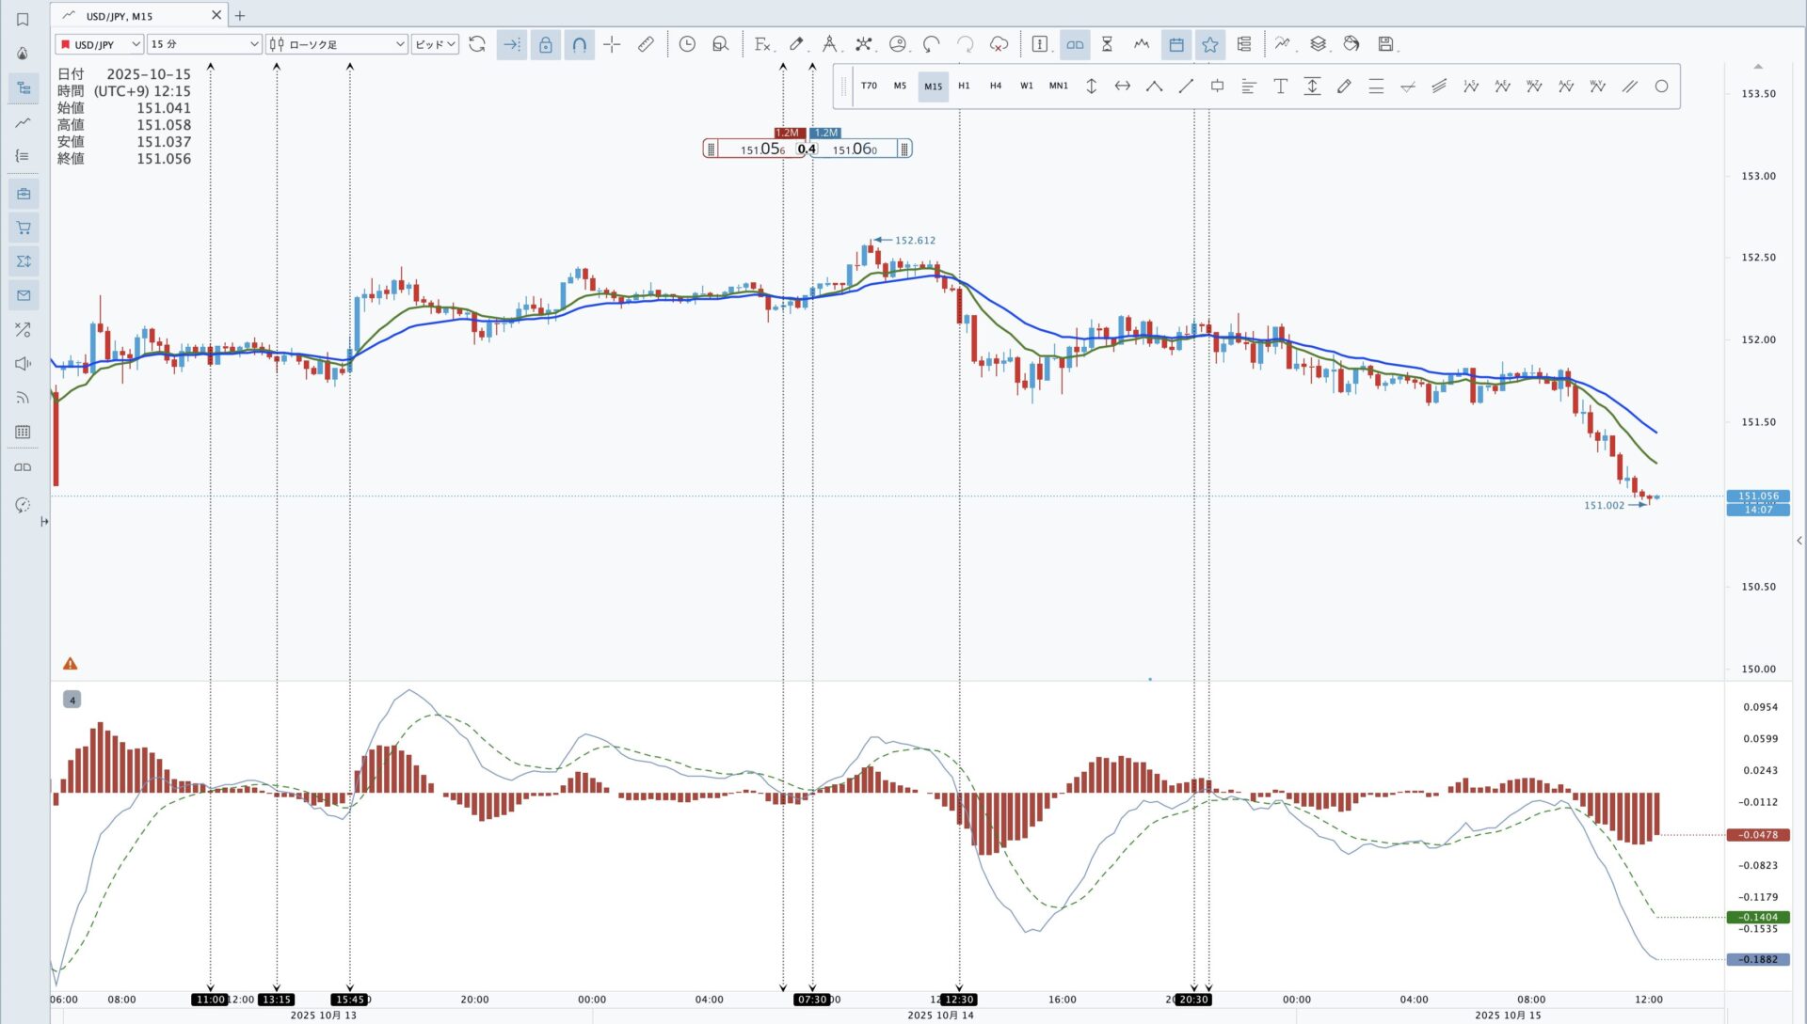The width and height of the screenshot is (1807, 1024).
Task: Open the ローソク足 chart type dropdown
Action: pyautogui.click(x=337, y=44)
